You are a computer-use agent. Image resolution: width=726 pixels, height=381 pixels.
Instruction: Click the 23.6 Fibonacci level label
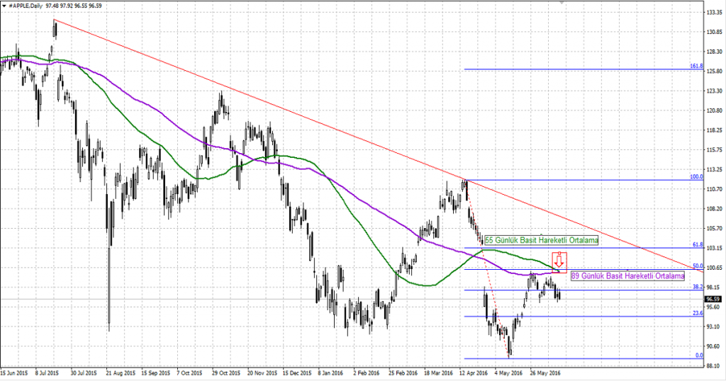(x=698, y=314)
